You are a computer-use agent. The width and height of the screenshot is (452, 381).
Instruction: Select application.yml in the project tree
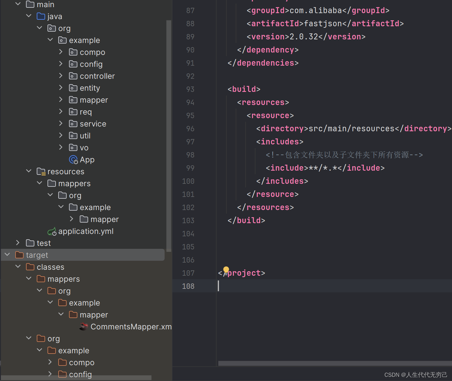click(86, 231)
